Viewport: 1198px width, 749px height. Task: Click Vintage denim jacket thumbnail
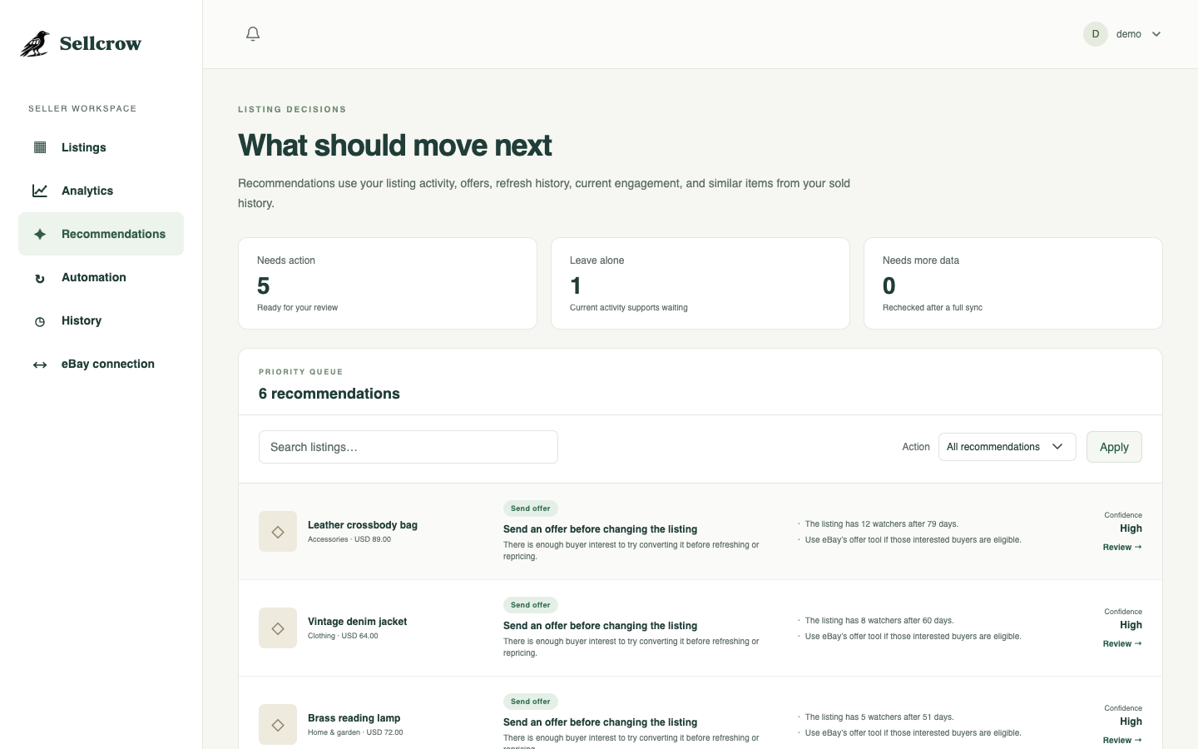[x=278, y=628]
